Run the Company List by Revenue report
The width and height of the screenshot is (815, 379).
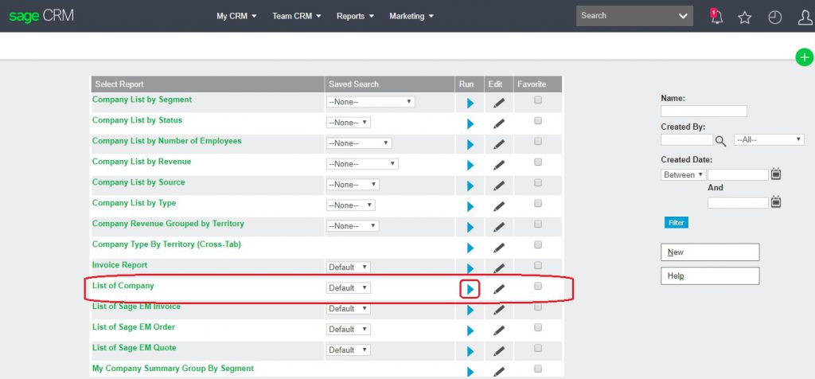coord(470,166)
